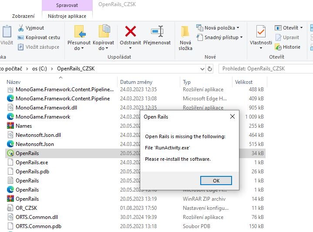Select ORTS.Common.dll file
Image resolution: width=313 pixels, height=232 pixels.
(37, 217)
